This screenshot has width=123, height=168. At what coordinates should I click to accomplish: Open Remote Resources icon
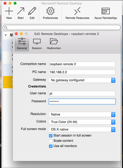tap(77, 11)
